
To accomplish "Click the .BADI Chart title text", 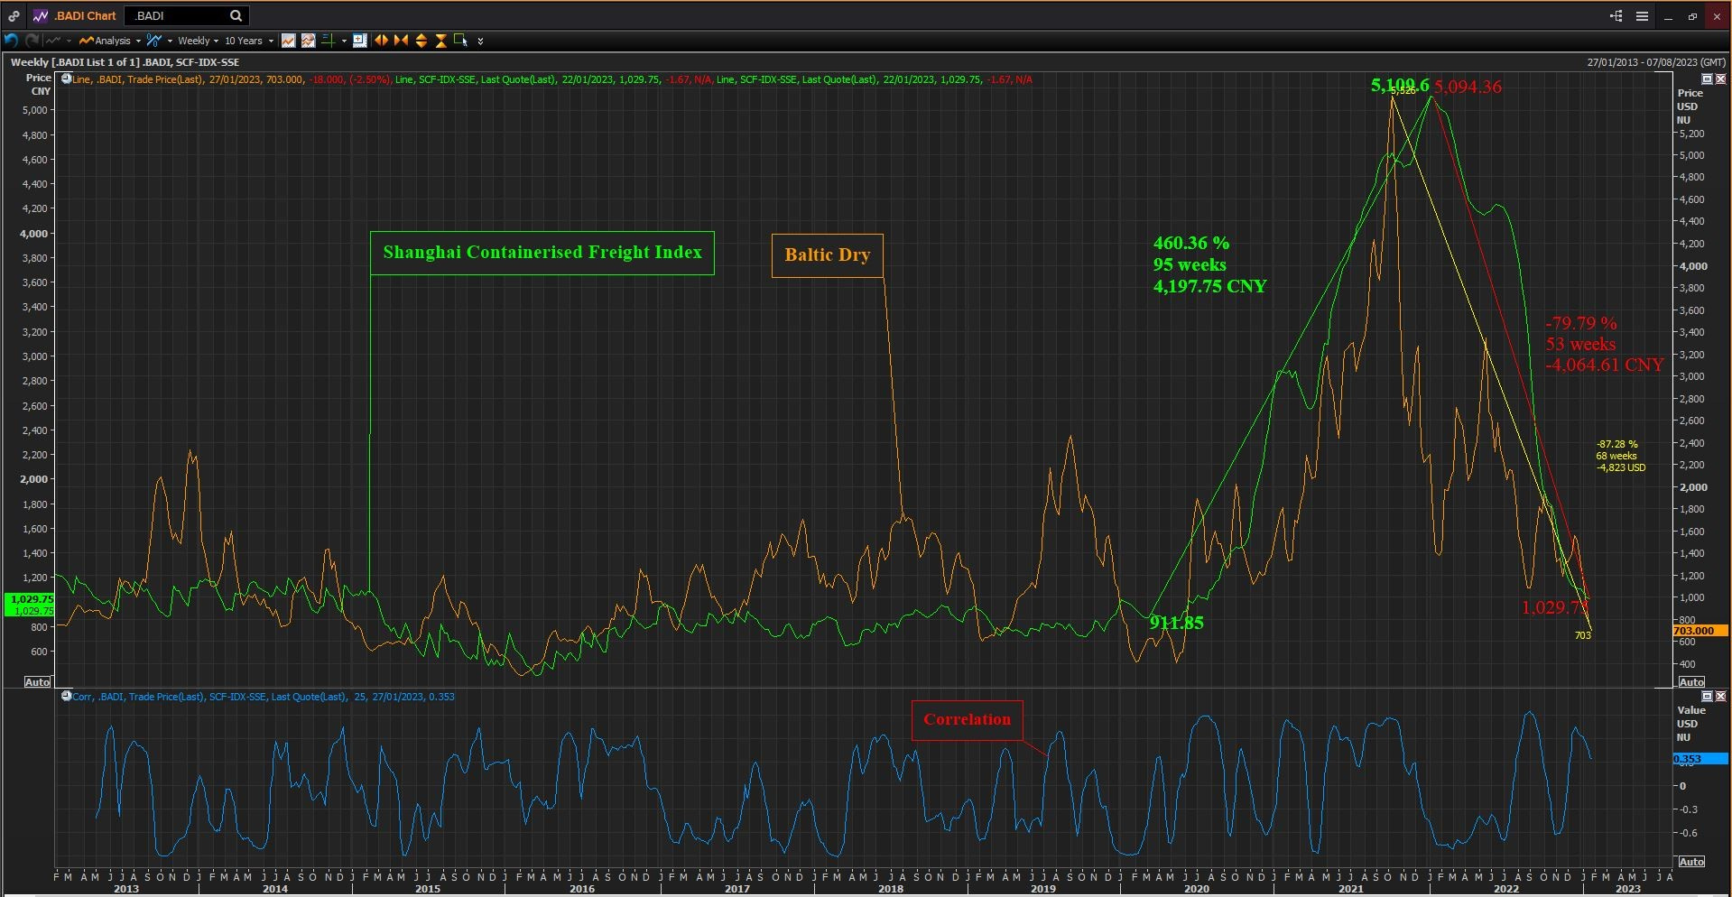I will (85, 15).
